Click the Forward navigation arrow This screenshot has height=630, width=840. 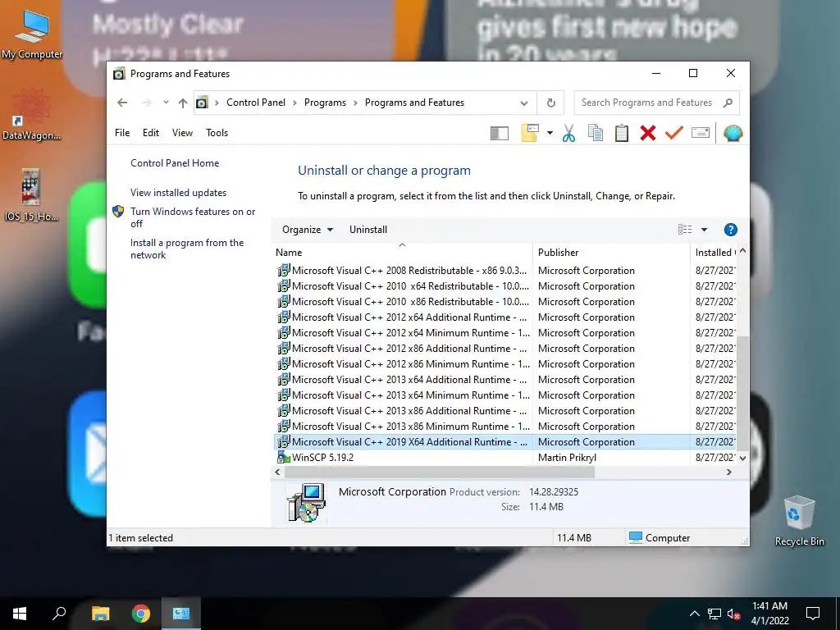click(x=147, y=103)
